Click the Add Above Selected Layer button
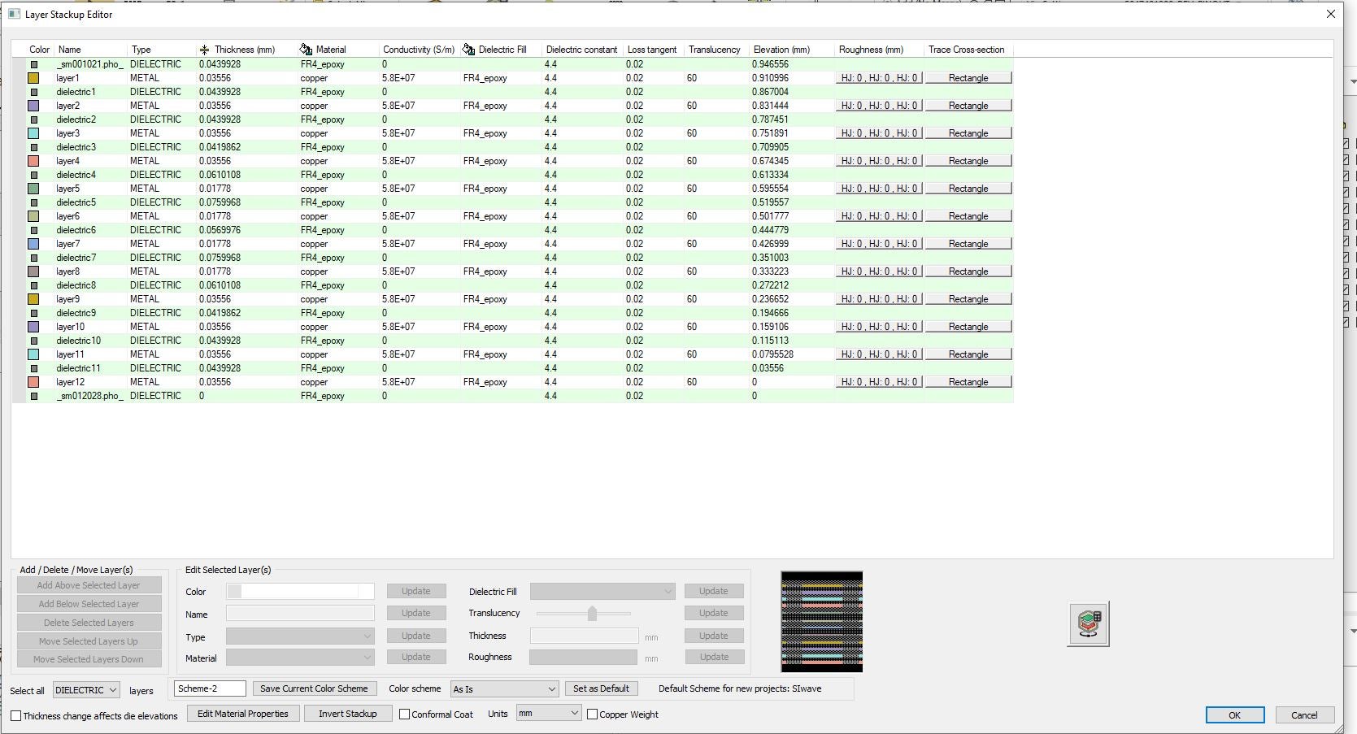Viewport: 1357px width, 734px height. click(89, 585)
